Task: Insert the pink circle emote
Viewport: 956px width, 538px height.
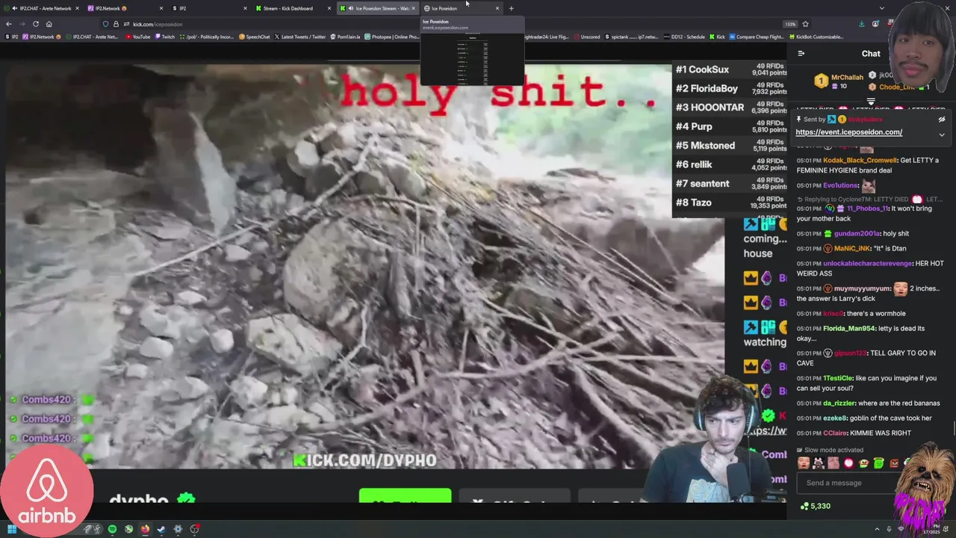Action: 848,463
